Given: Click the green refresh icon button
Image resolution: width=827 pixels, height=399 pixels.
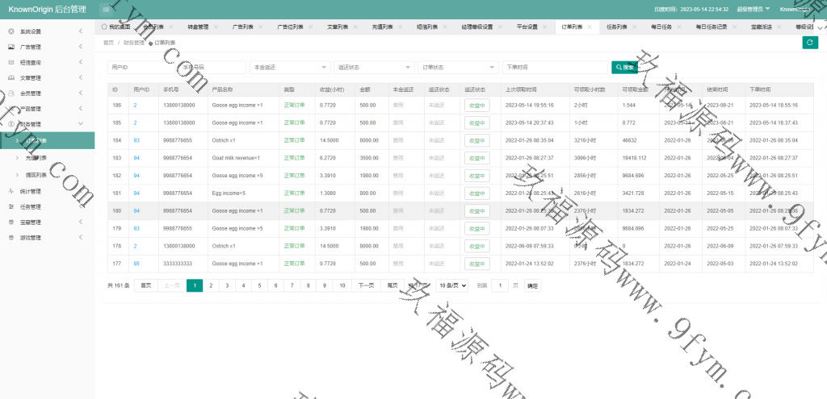Looking at the screenshot, I should pos(809,43).
